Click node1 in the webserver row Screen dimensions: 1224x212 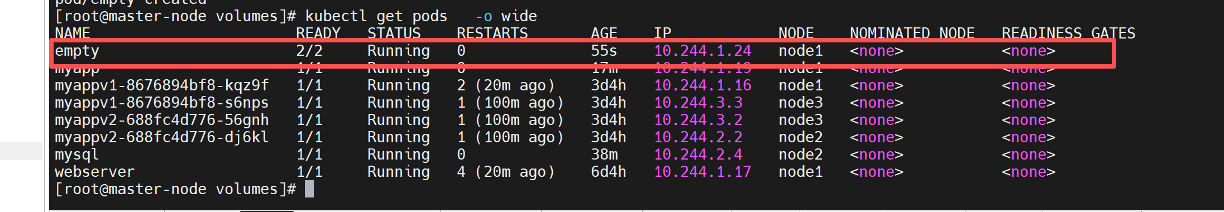pos(801,172)
